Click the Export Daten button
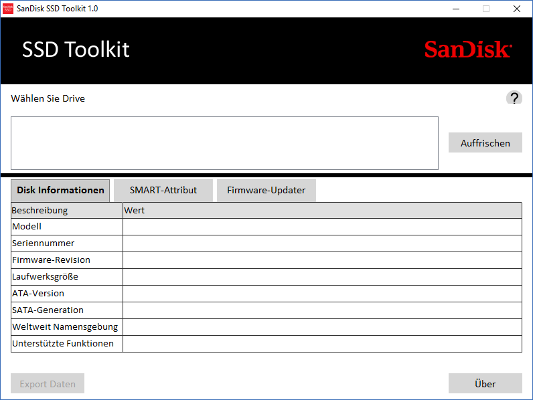This screenshot has height=400, width=533. click(x=48, y=383)
